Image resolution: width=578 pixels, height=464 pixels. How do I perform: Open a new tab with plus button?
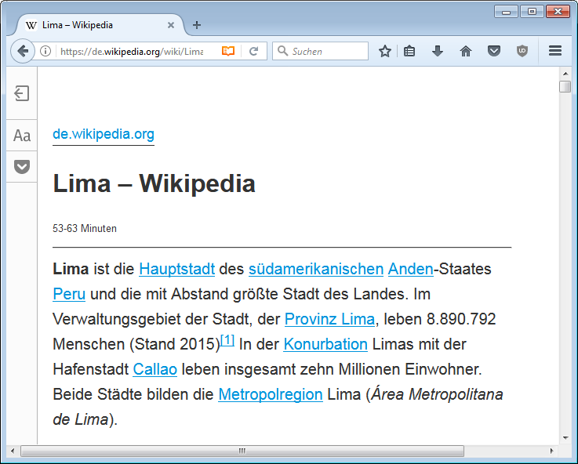pyautogui.click(x=197, y=25)
